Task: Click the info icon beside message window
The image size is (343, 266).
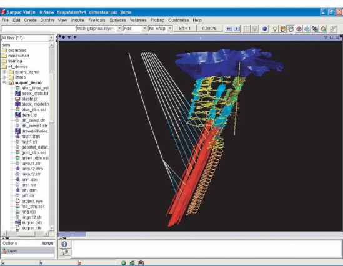Action: coord(64,244)
